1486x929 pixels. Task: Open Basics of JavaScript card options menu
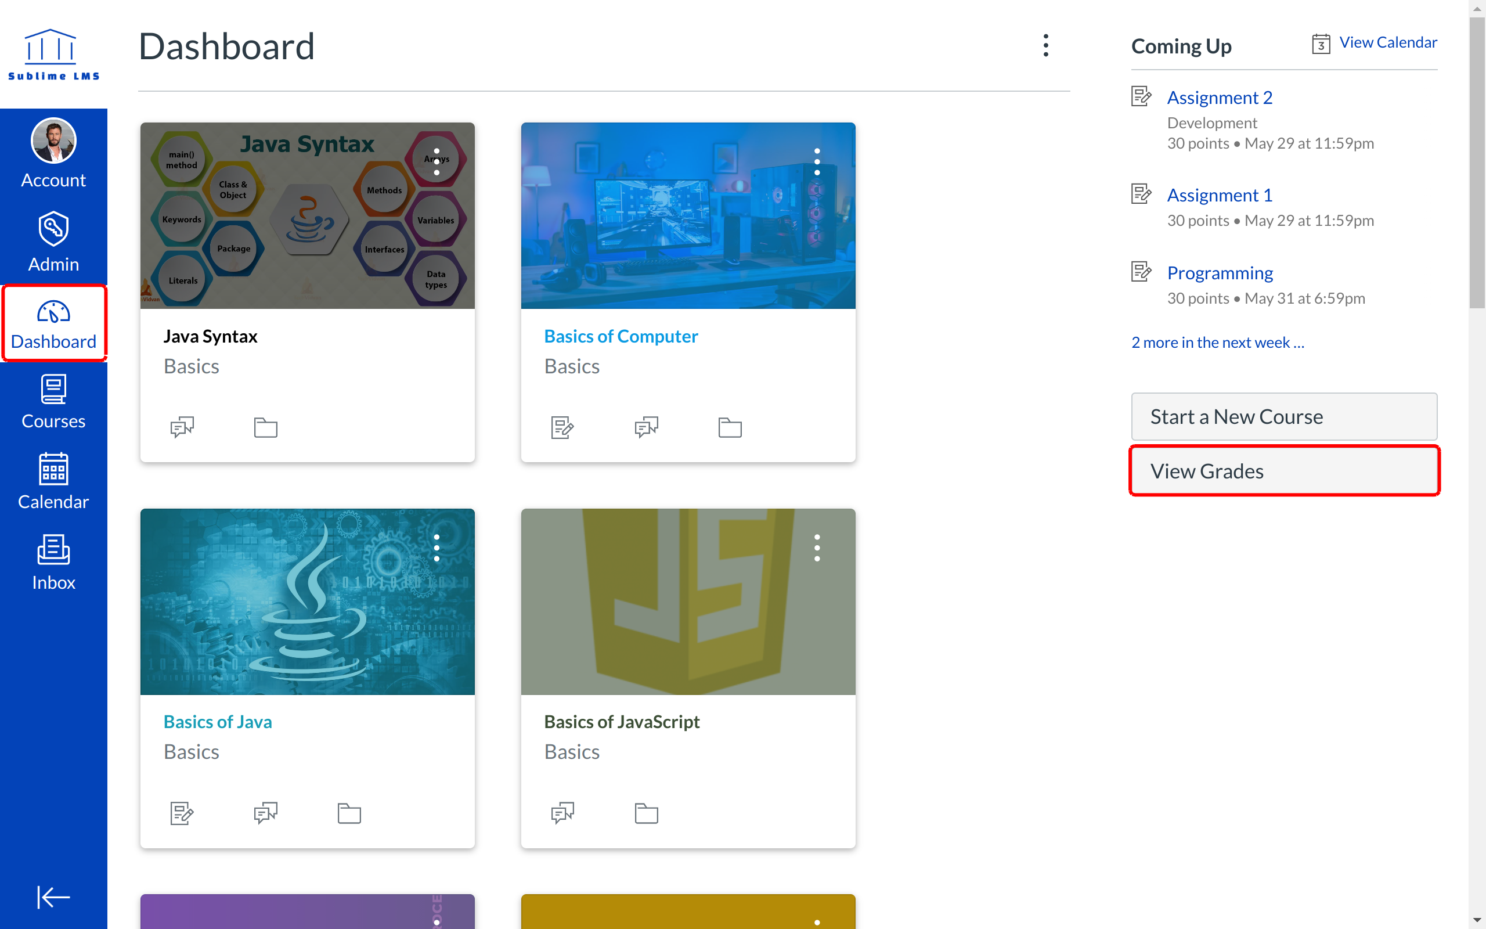[x=817, y=548]
